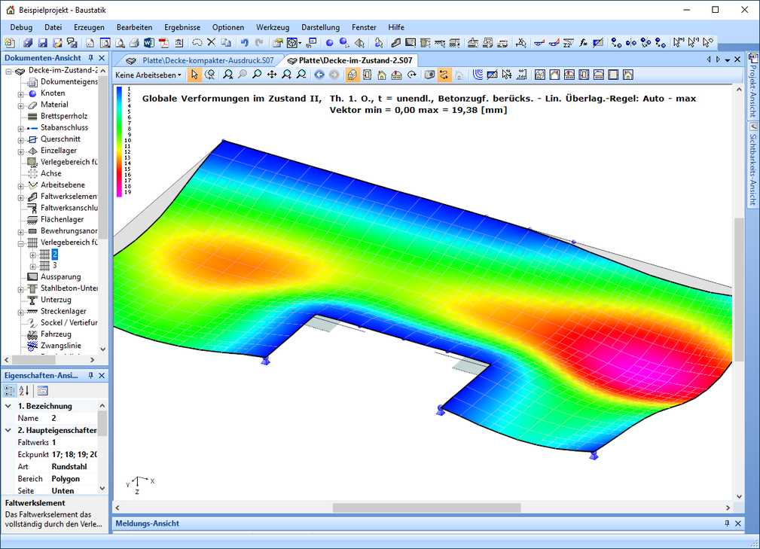Click the delete X icon in toolbar
This screenshot has width=760, height=549.
212,43
